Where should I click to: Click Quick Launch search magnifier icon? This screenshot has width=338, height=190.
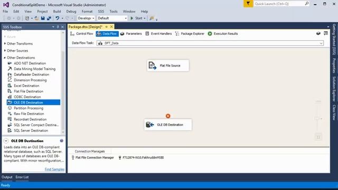[306, 4]
